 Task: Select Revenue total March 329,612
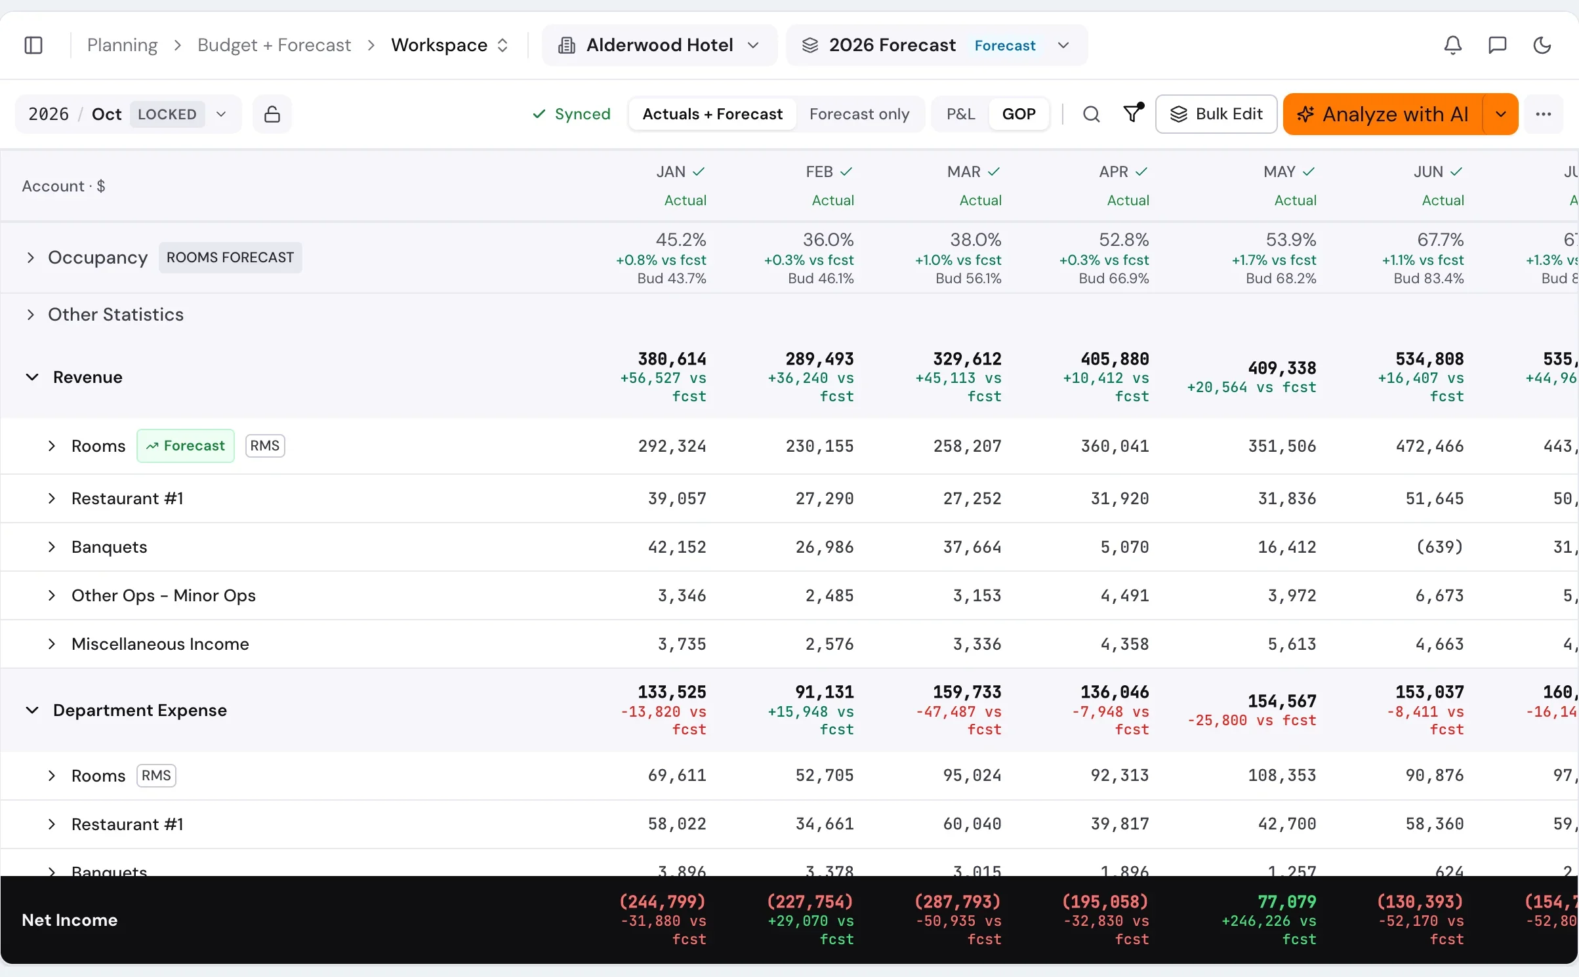coord(967,359)
